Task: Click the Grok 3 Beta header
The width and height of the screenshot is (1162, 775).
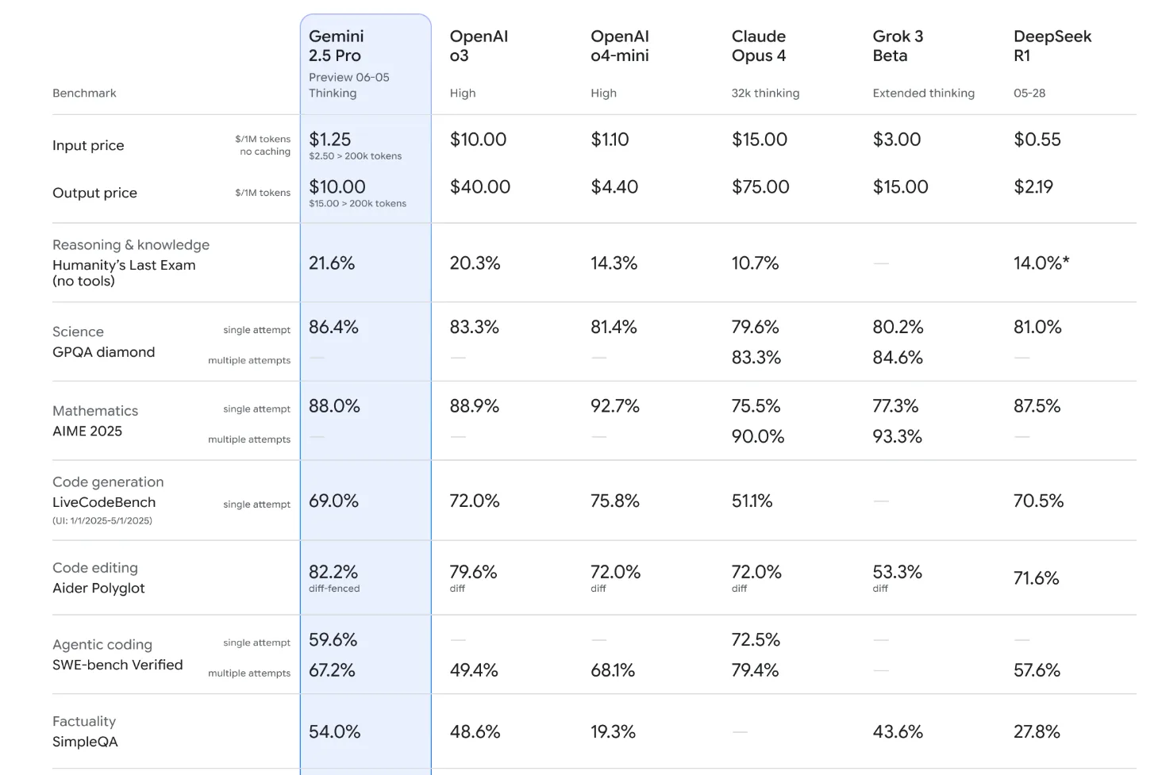Action: 898,46
